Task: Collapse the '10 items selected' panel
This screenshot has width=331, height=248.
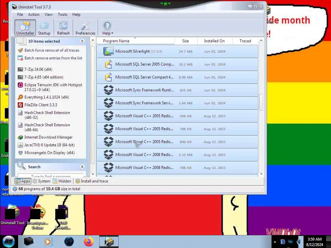Action: click(x=82, y=41)
